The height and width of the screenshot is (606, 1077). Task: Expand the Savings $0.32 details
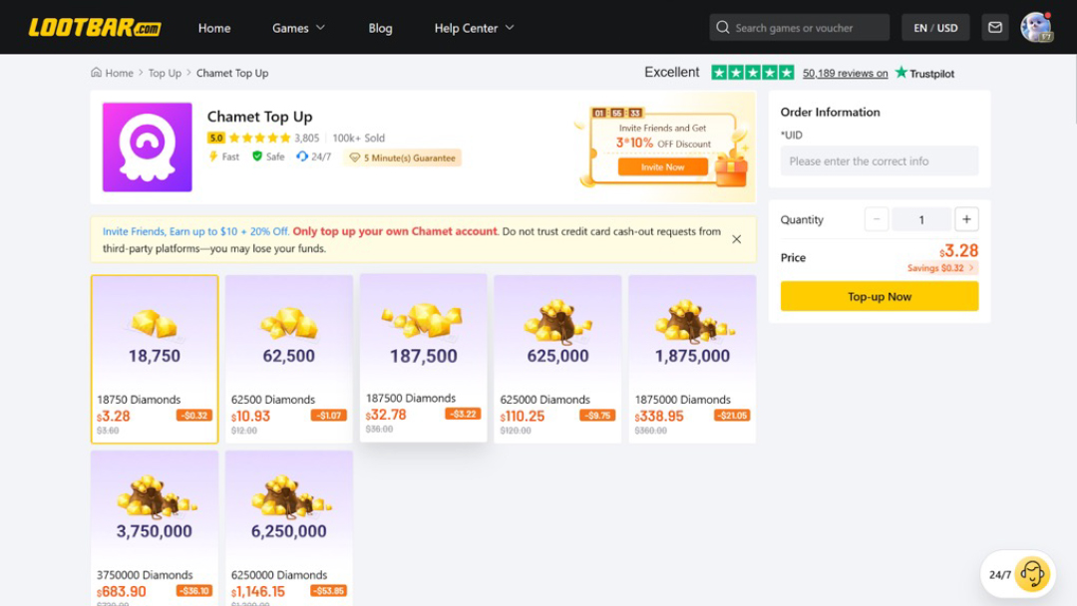pos(941,268)
